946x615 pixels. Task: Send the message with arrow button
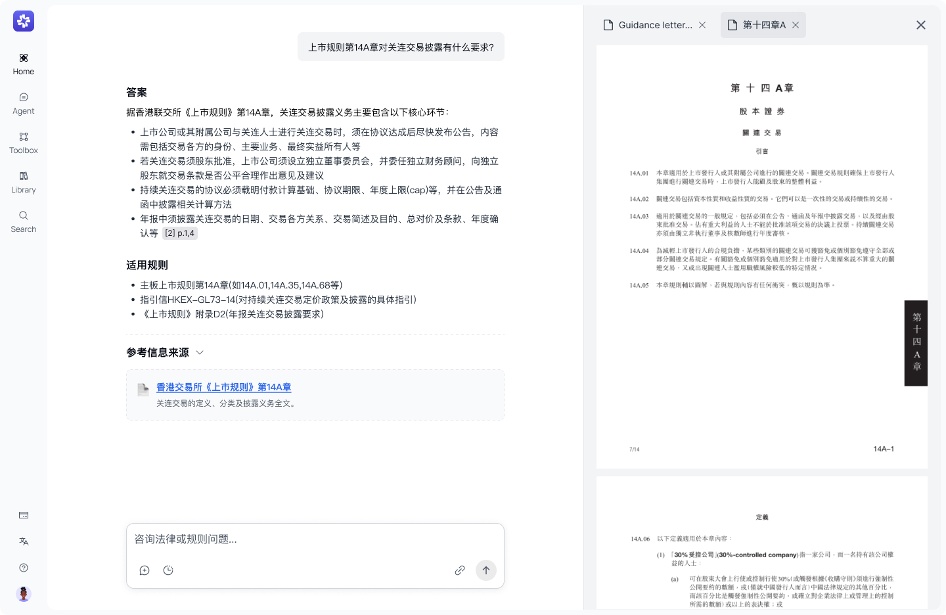point(486,570)
